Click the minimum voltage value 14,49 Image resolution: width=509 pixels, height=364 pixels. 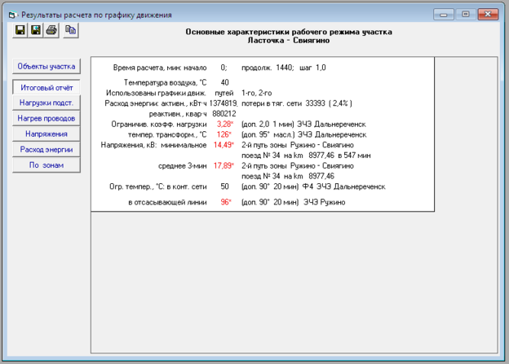[224, 145]
